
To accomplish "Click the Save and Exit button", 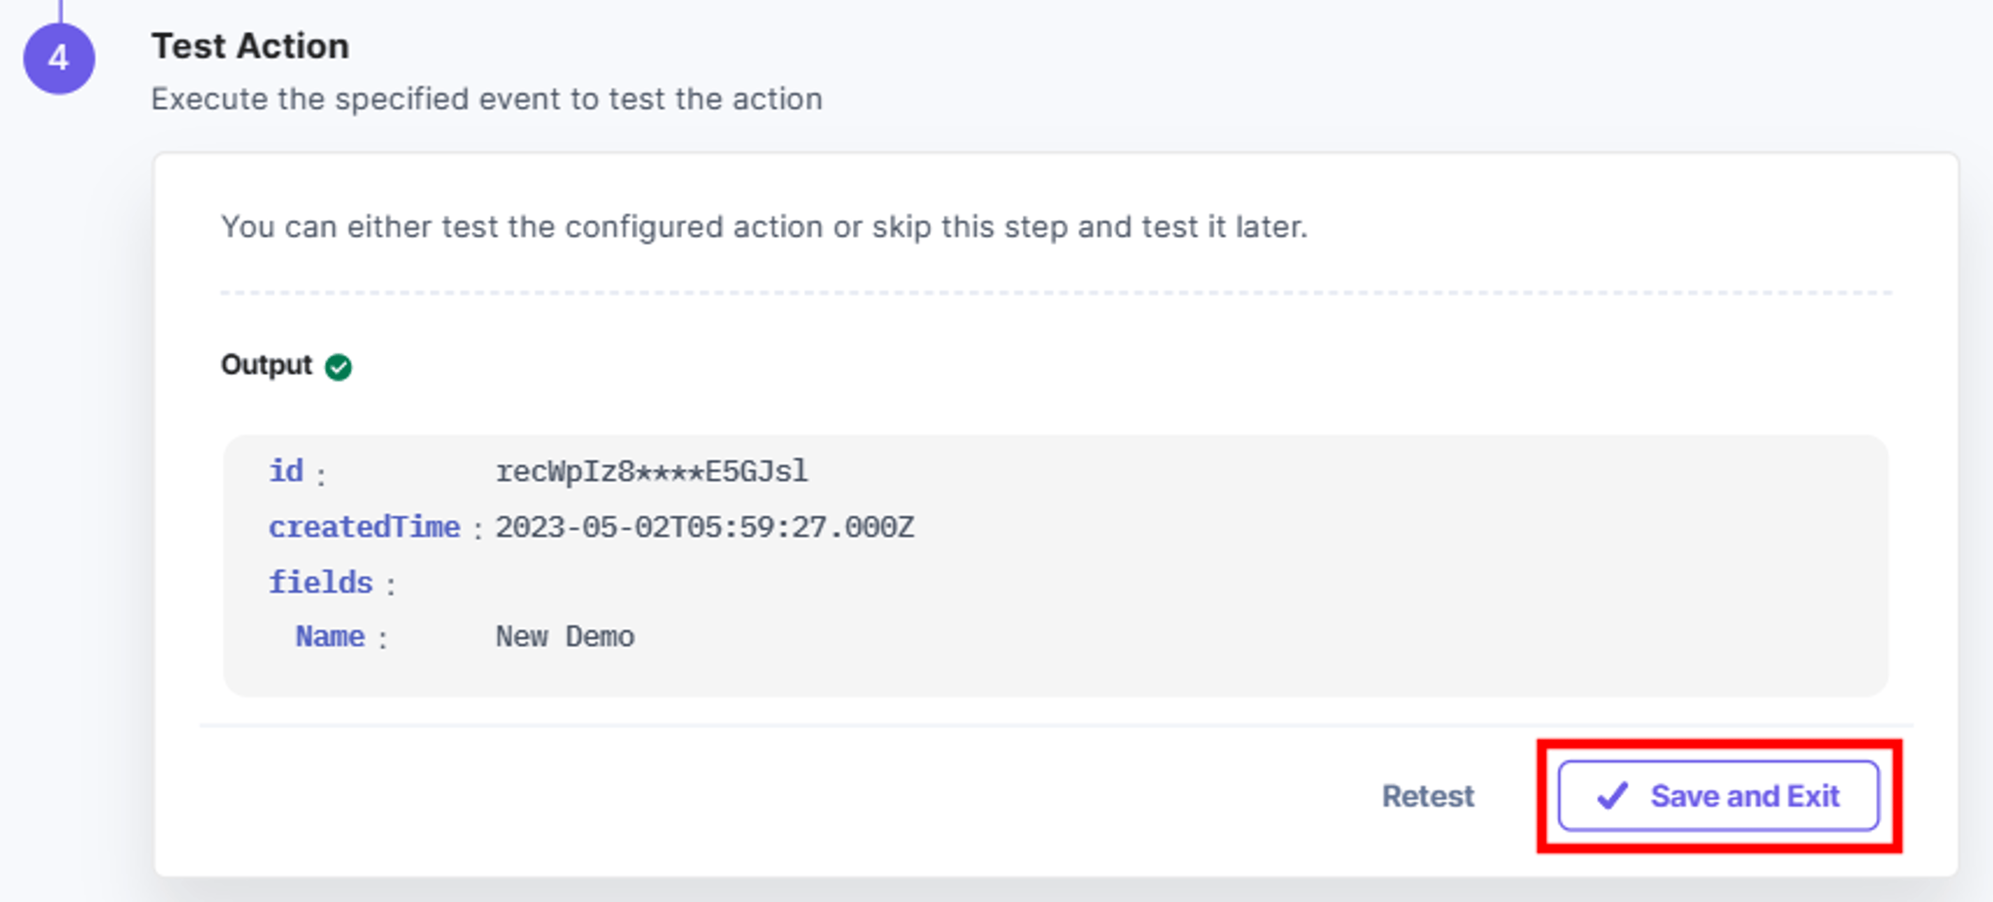I will coord(1718,795).
